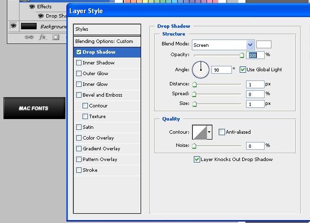The image size is (310, 223).
Task: Click the Angle dial control
Action: click(x=200, y=70)
